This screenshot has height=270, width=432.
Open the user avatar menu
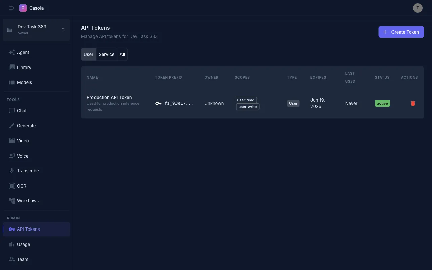coord(417,8)
